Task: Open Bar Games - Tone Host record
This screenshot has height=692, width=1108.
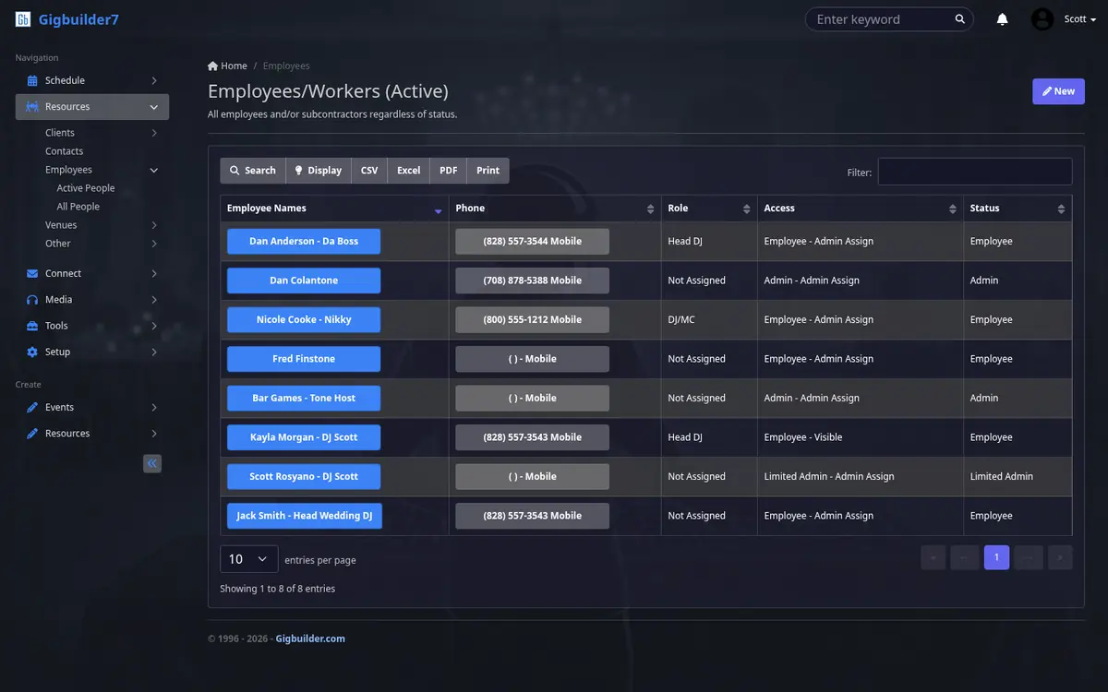Action: click(304, 399)
